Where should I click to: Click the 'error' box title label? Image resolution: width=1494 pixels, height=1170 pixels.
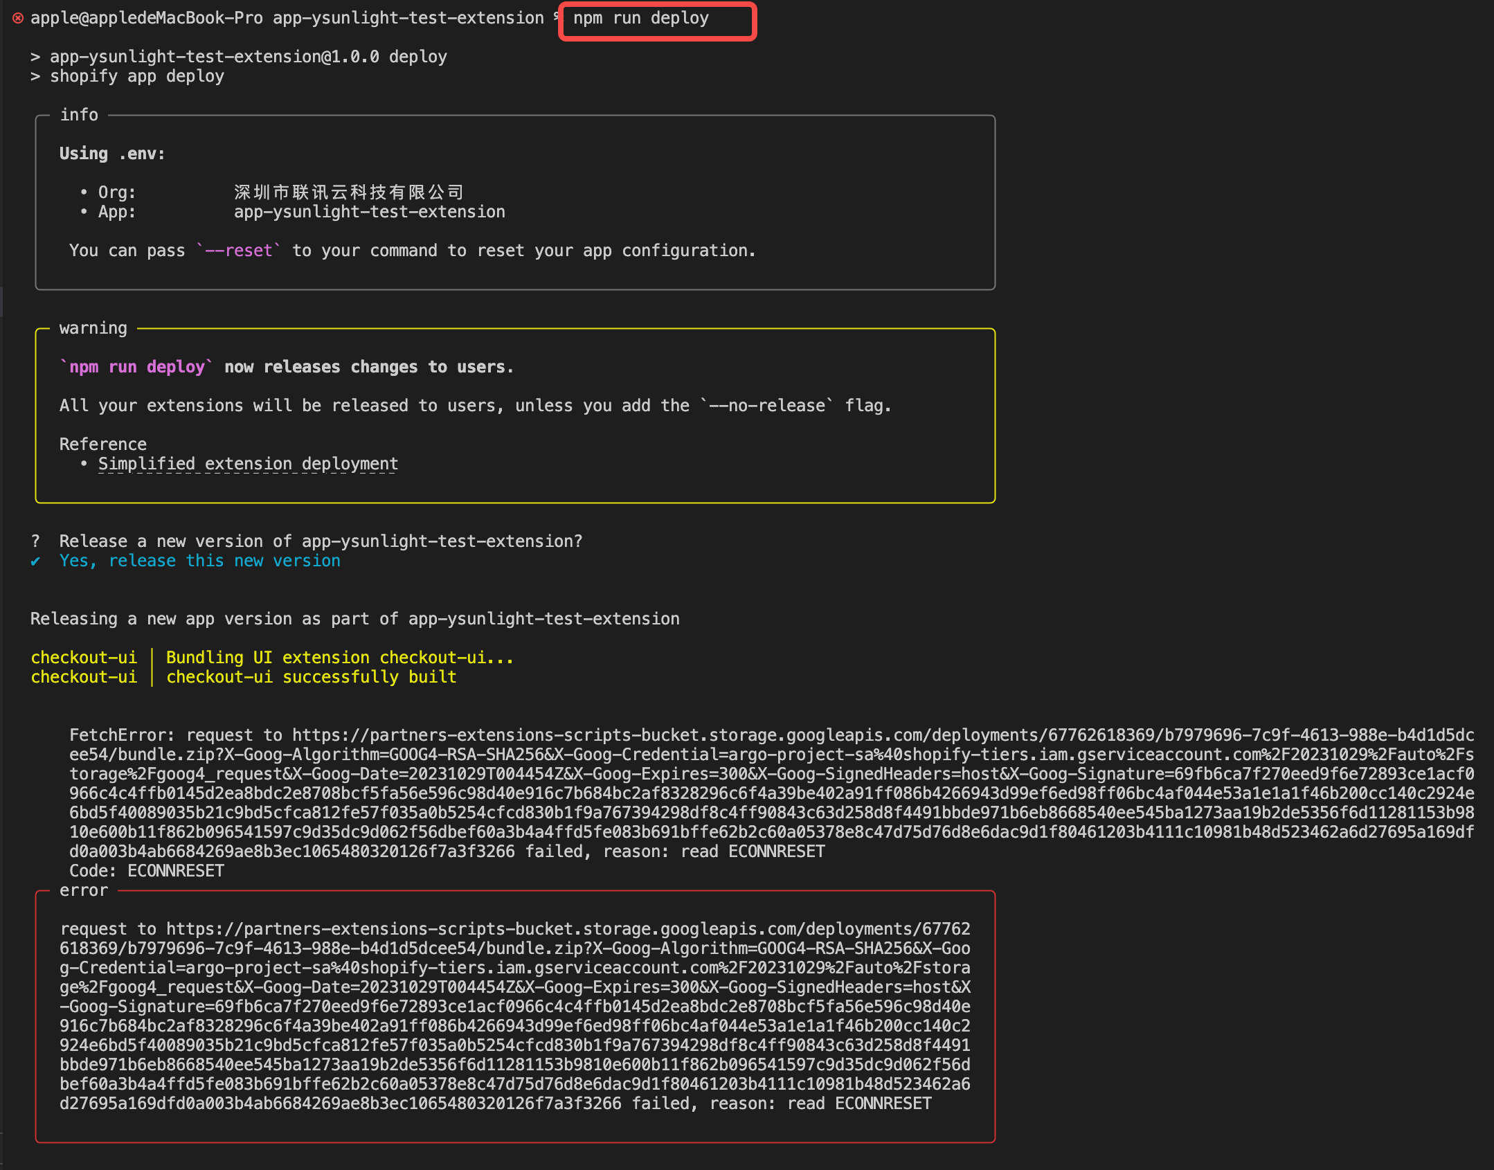pyautogui.click(x=84, y=891)
